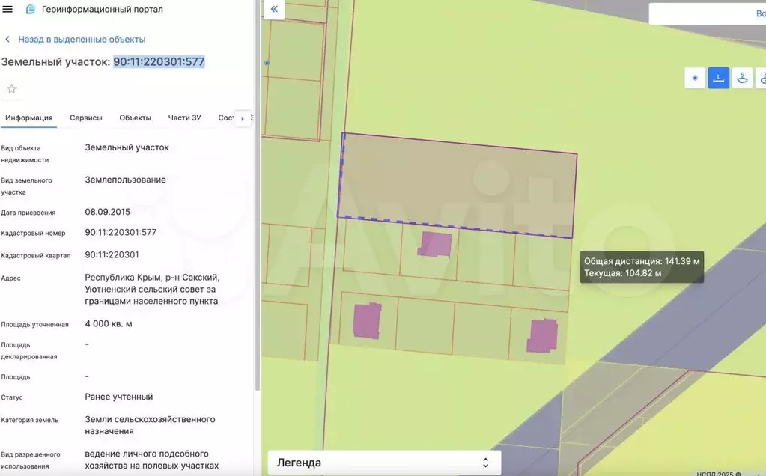Toggle the distance measurement tool
Screen dimensions: 766x476
pyautogui.click(x=718, y=78)
